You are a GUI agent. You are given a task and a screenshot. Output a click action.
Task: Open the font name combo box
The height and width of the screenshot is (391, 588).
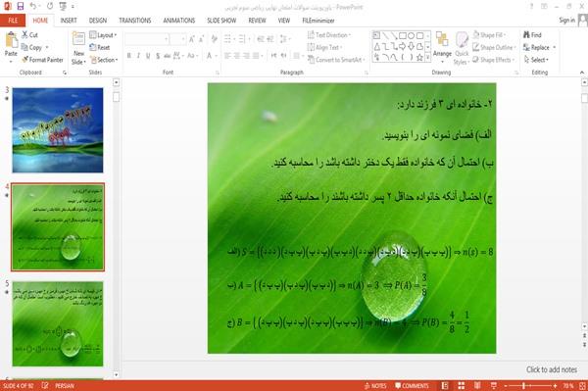coord(147,39)
